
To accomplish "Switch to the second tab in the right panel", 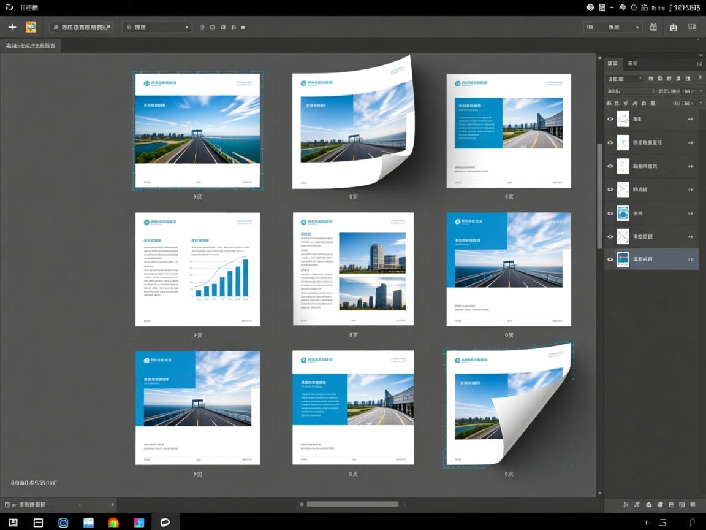I will coord(632,63).
